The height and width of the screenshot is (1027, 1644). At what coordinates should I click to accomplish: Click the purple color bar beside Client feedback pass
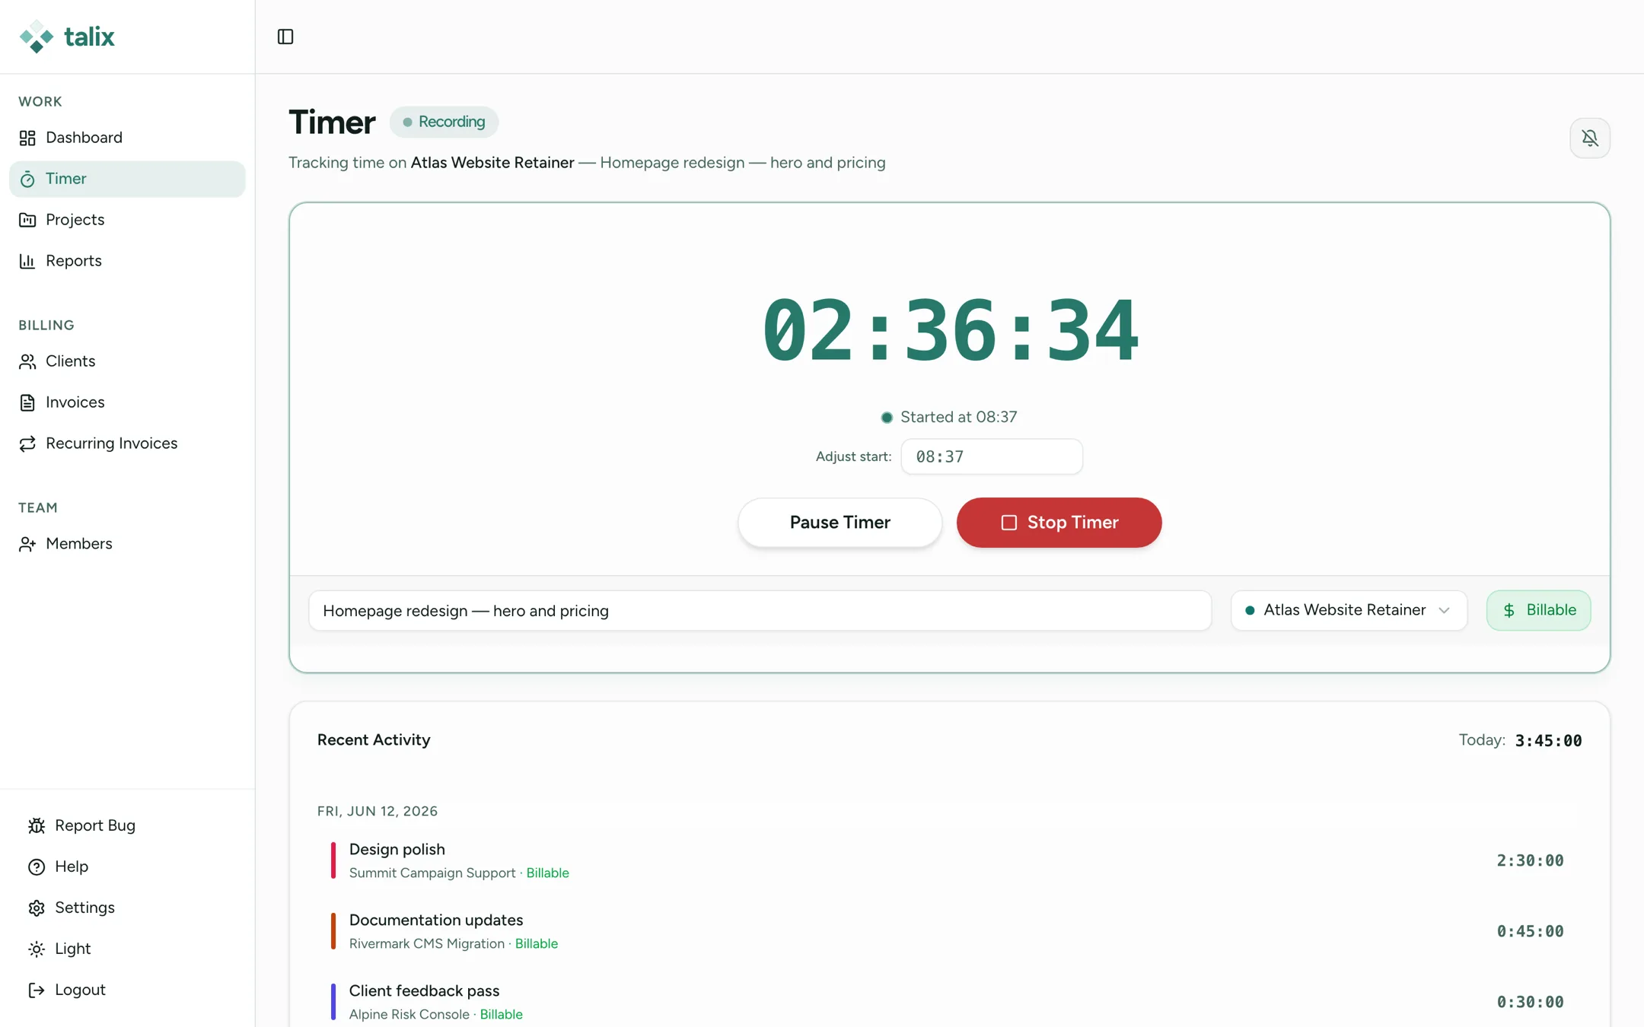pyautogui.click(x=333, y=1002)
